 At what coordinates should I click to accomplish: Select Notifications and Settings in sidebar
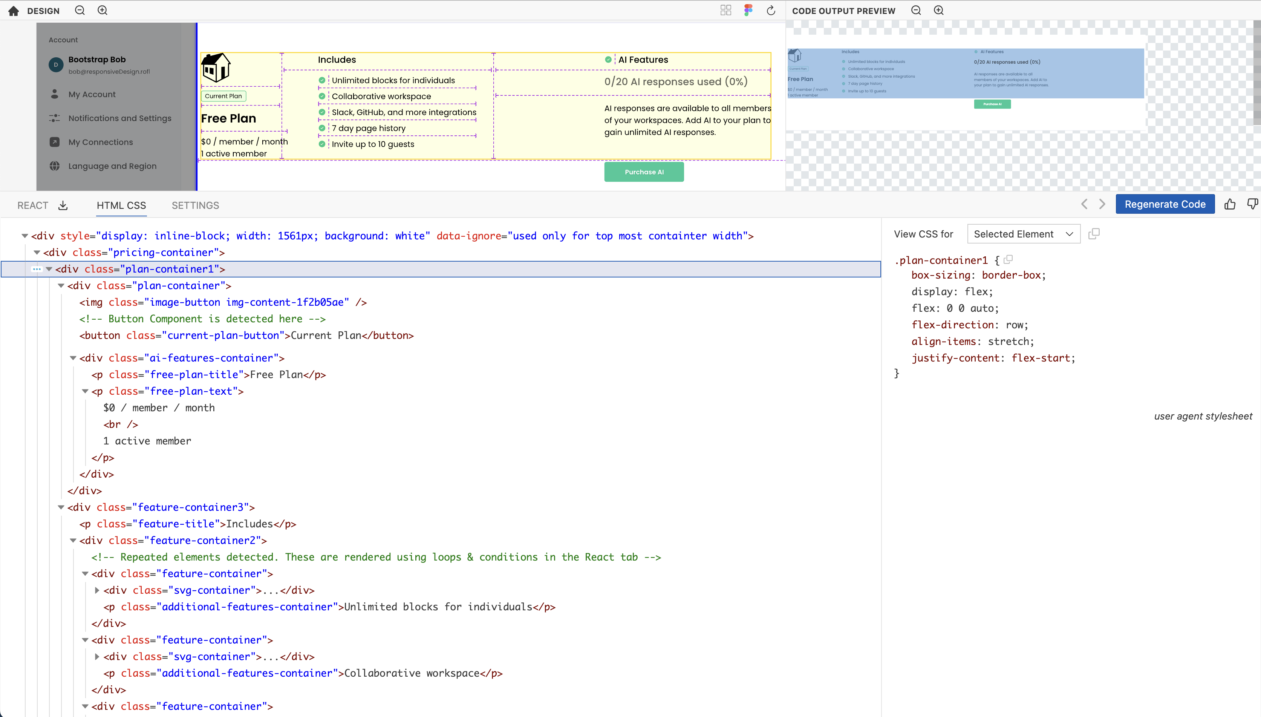[x=119, y=118]
